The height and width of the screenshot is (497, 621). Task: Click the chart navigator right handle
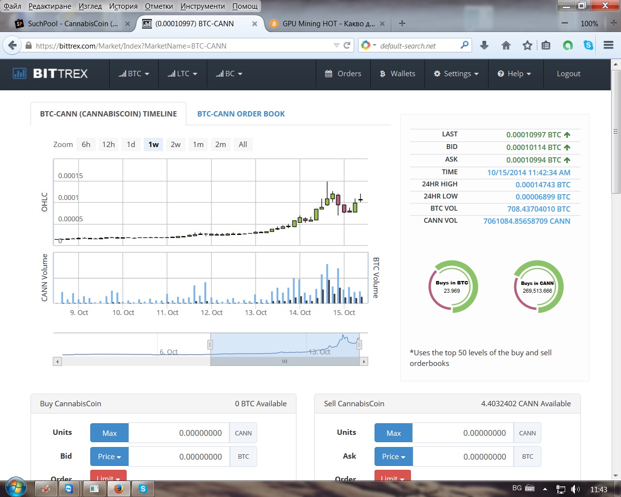point(359,345)
